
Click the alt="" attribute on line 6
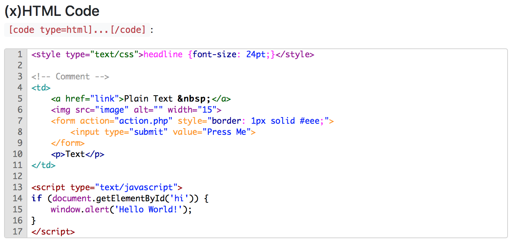coord(148,110)
